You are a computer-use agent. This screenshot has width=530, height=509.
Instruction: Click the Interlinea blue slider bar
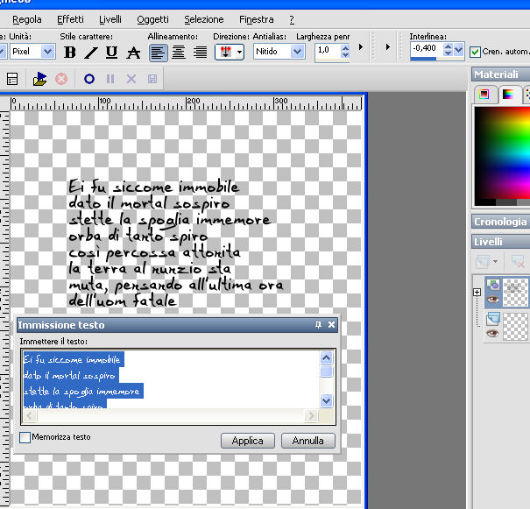pyautogui.click(x=423, y=59)
